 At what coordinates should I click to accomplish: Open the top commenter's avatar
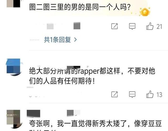13,3
